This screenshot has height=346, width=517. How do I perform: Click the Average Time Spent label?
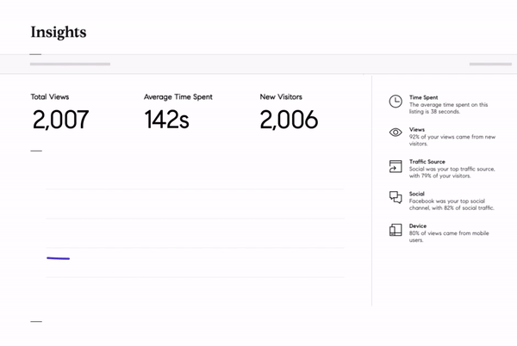pos(178,97)
